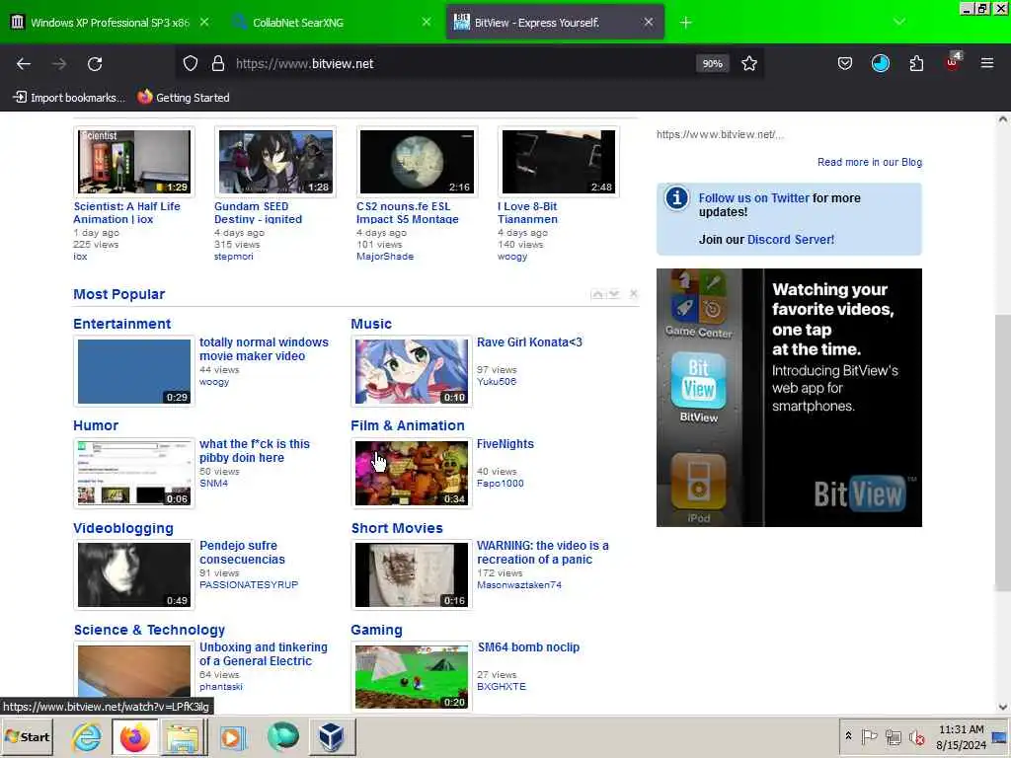The width and height of the screenshot is (1011, 758).
Task: Open the uBlock Origin extension icon
Action: pos(953,62)
